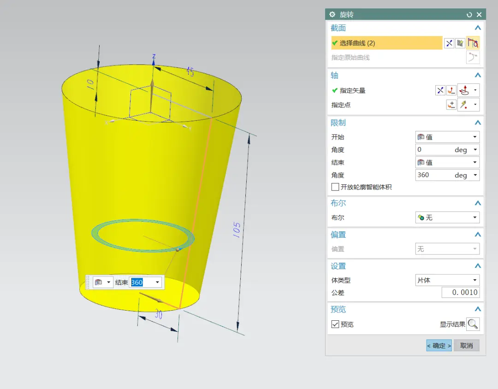Image resolution: width=498 pixels, height=389 pixels.
Task: Cancel the revolve with the 取消 button
Action: click(x=466, y=346)
